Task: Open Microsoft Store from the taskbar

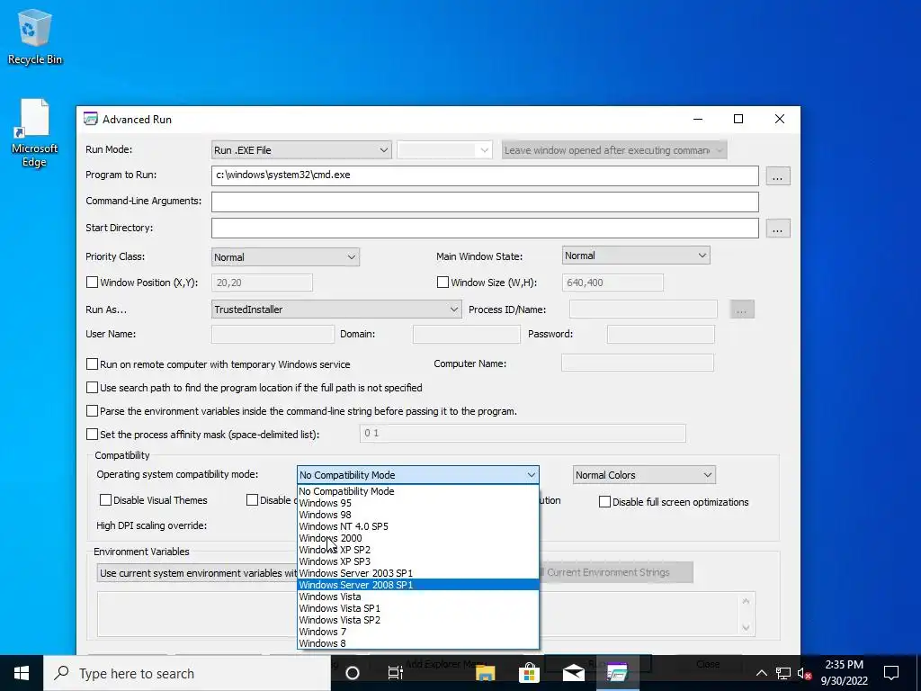Action: (529, 673)
